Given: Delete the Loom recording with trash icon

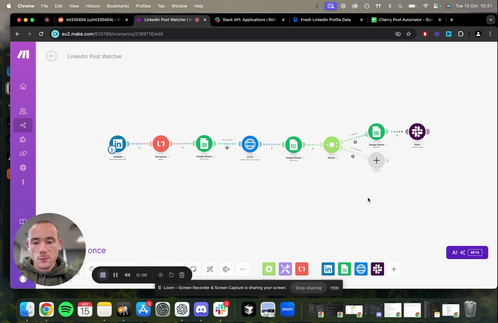Looking at the screenshot, I should (182, 275).
